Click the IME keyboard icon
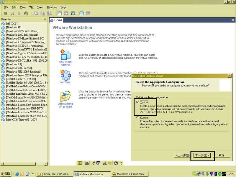Screen dimensions: 236x177 pyautogui.click(x=86, y=163)
